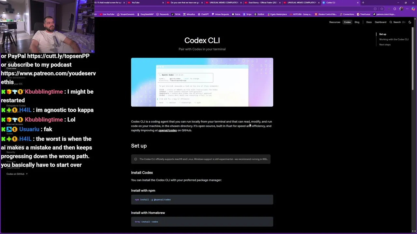Close the YouTube tab
The height and width of the screenshot is (234, 417).
pos(163,3)
